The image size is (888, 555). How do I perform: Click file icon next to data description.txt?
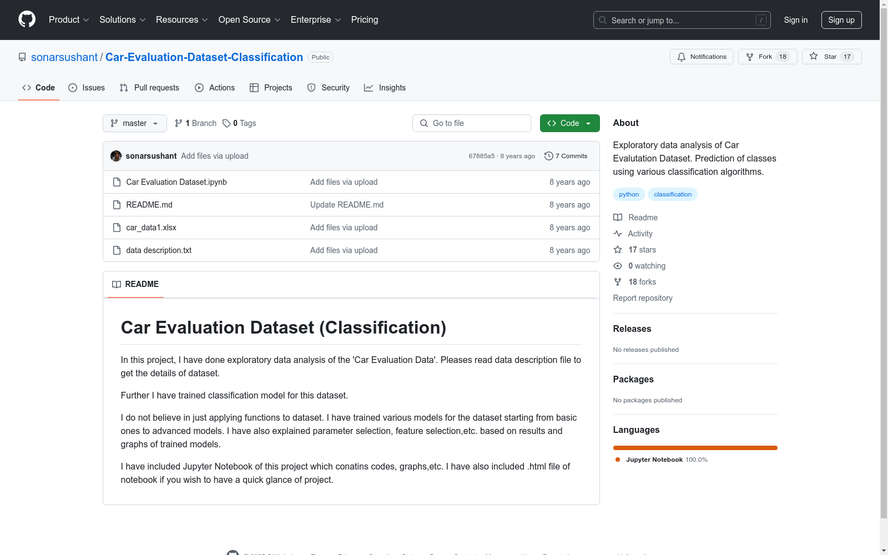(117, 250)
